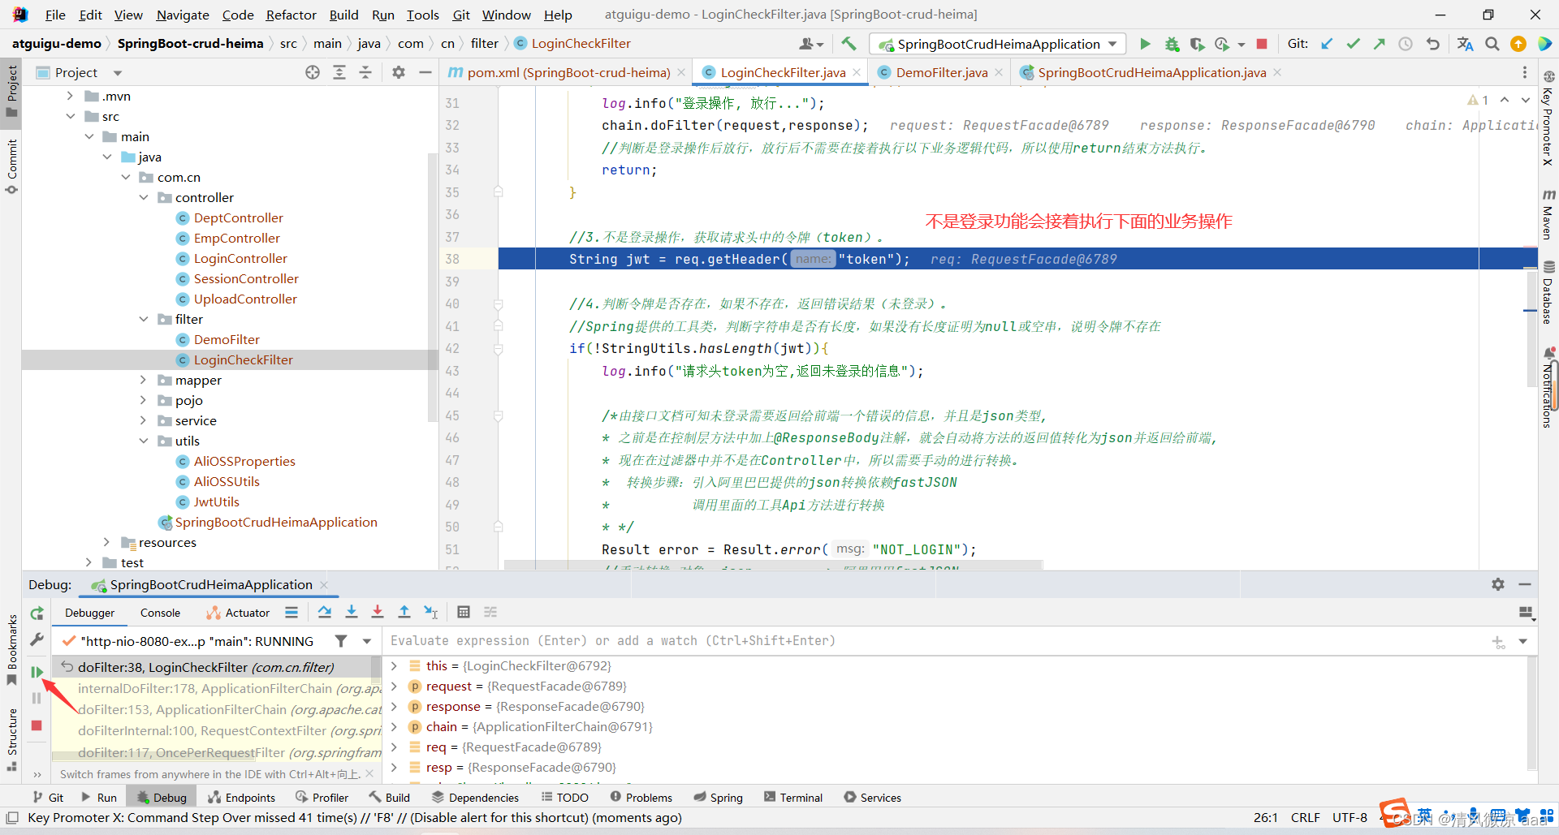Open the Refactor menu
The width and height of the screenshot is (1559, 835).
pyautogui.click(x=291, y=15)
